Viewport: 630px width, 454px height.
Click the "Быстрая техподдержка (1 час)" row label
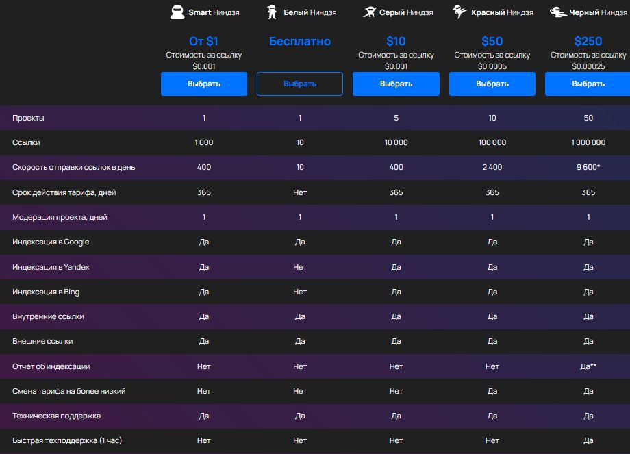pyautogui.click(x=67, y=440)
